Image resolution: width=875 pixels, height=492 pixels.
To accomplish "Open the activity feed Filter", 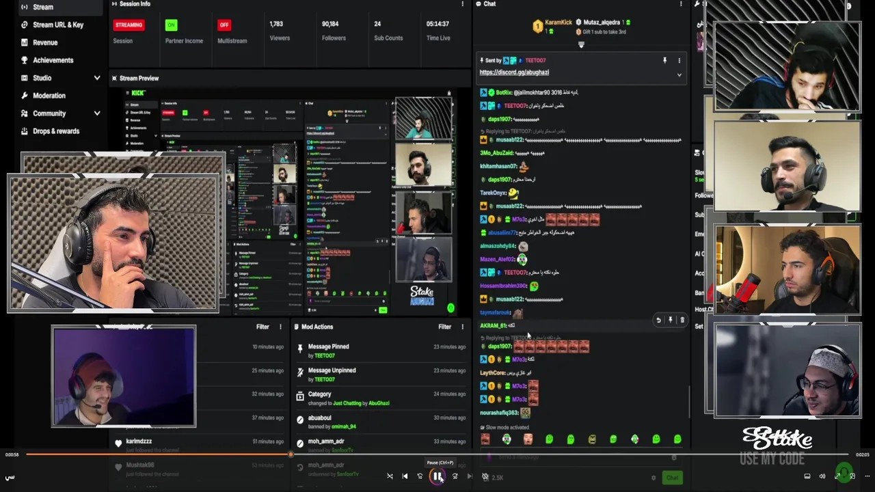I will 262,327.
